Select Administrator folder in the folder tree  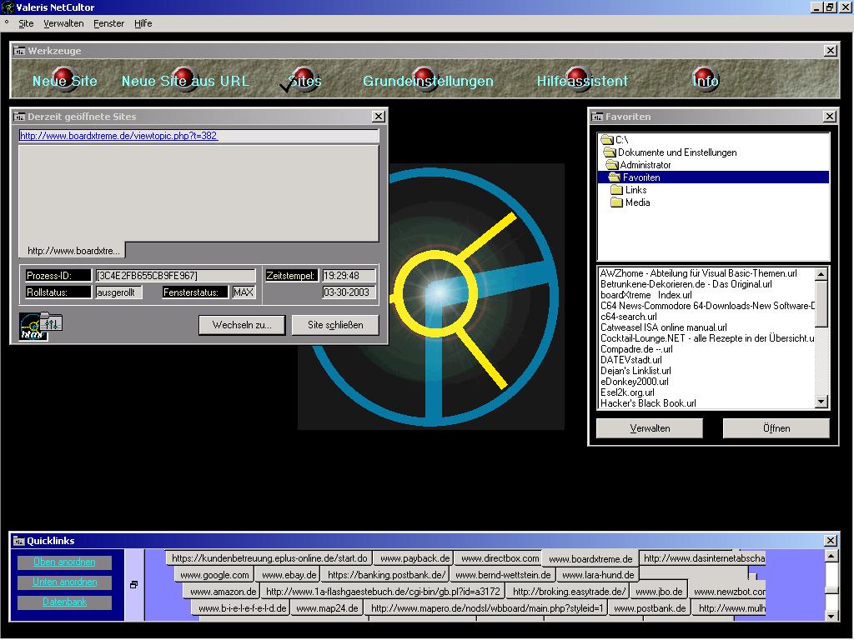(644, 165)
